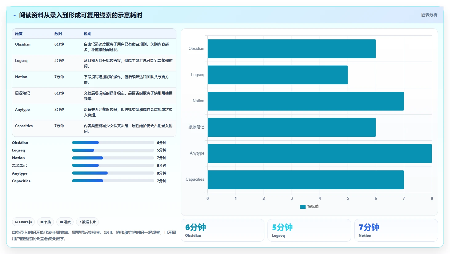Click the 5分钟 value in Logseq table row
Screen dimensions: 450x254
point(59,61)
